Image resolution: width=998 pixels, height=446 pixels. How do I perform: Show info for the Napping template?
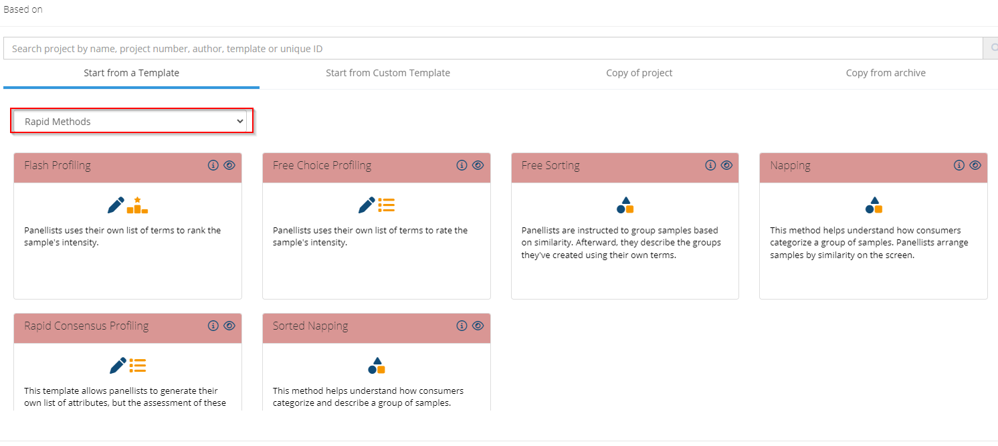[959, 165]
